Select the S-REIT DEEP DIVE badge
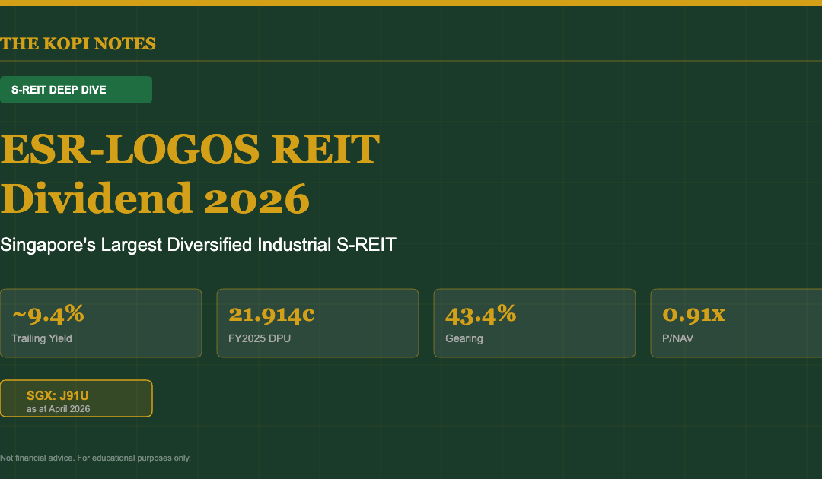The height and width of the screenshot is (479, 822). [x=76, y=90]
